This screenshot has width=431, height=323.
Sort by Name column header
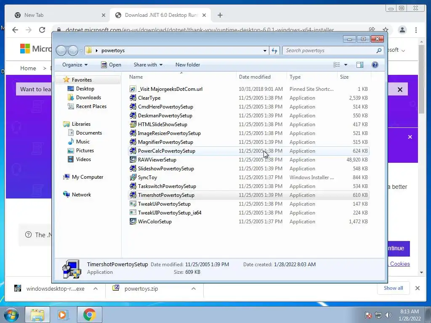182,77
